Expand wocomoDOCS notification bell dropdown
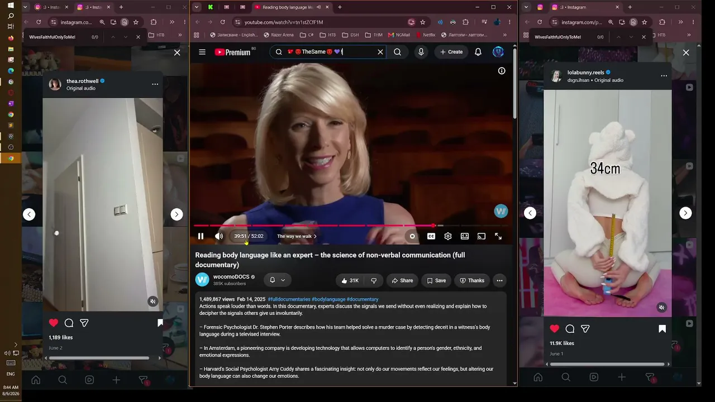This screenshot has height=402, width=715. 277,280
